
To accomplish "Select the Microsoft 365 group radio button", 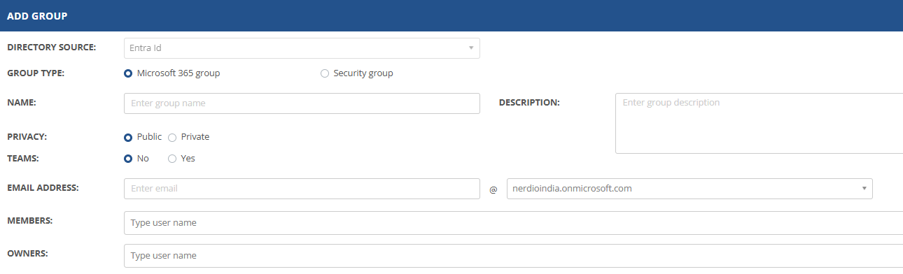I will click(128, 73).
